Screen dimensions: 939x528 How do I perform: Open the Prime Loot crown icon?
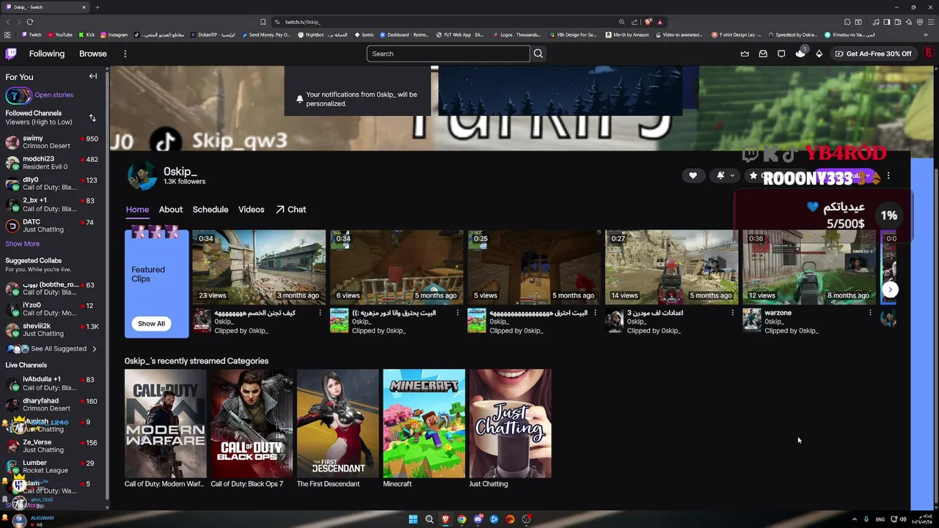pyautogui.click(x=745, y=54)
